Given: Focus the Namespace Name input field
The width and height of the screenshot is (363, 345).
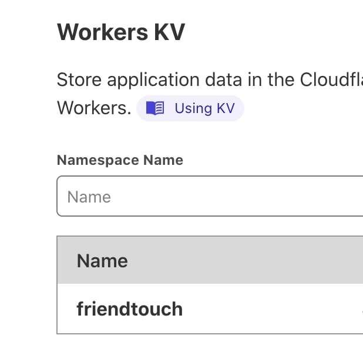Looking at the screenshot, I should pos(210,196).
